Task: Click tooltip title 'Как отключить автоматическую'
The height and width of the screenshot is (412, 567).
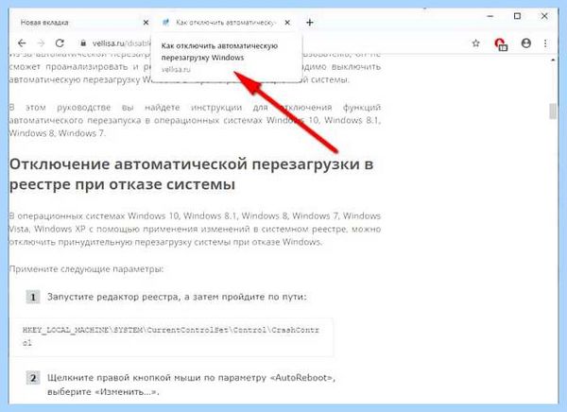Action: click(219, 46)
